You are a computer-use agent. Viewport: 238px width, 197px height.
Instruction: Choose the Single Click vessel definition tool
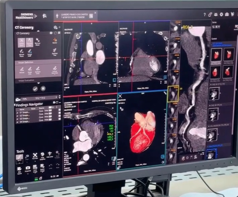pos(29,71)
